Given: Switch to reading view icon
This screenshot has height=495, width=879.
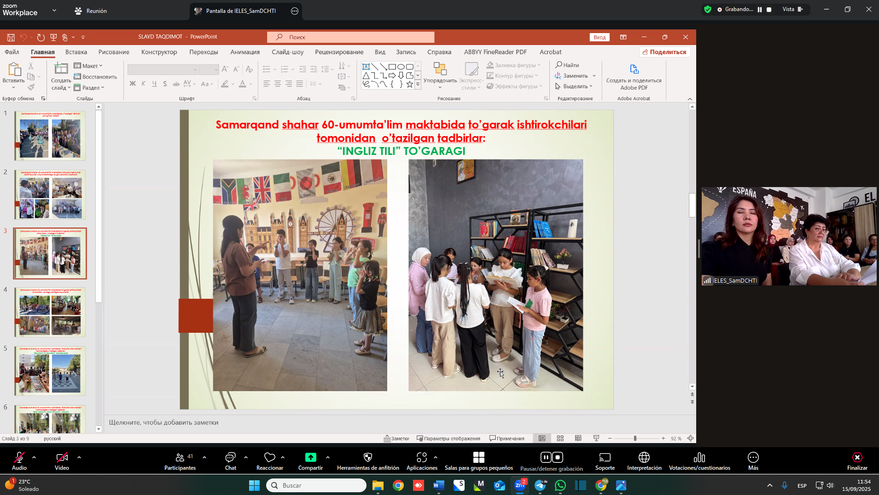Looking at the screenshot, I should point(578,438).
